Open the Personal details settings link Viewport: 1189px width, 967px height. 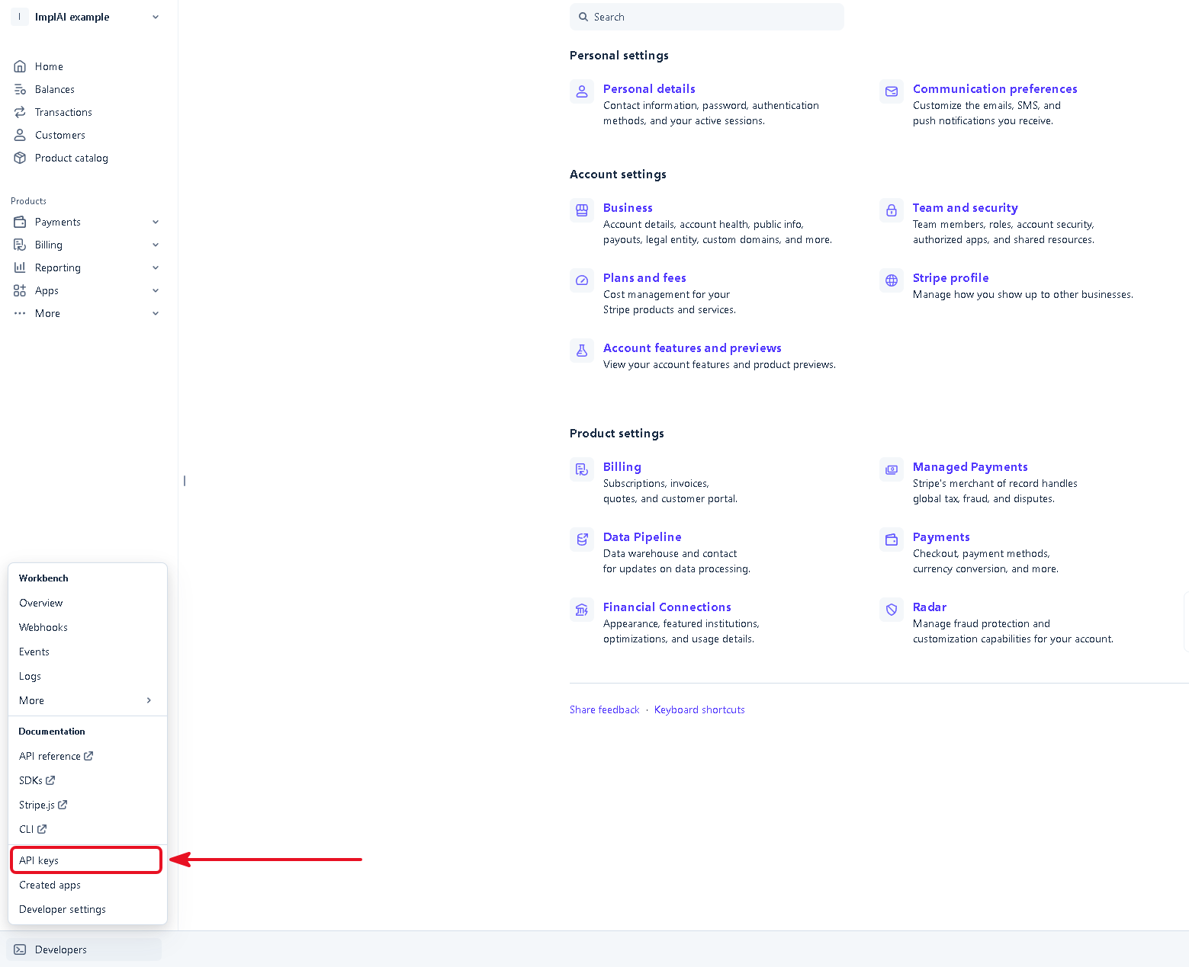tap(649, 88)
